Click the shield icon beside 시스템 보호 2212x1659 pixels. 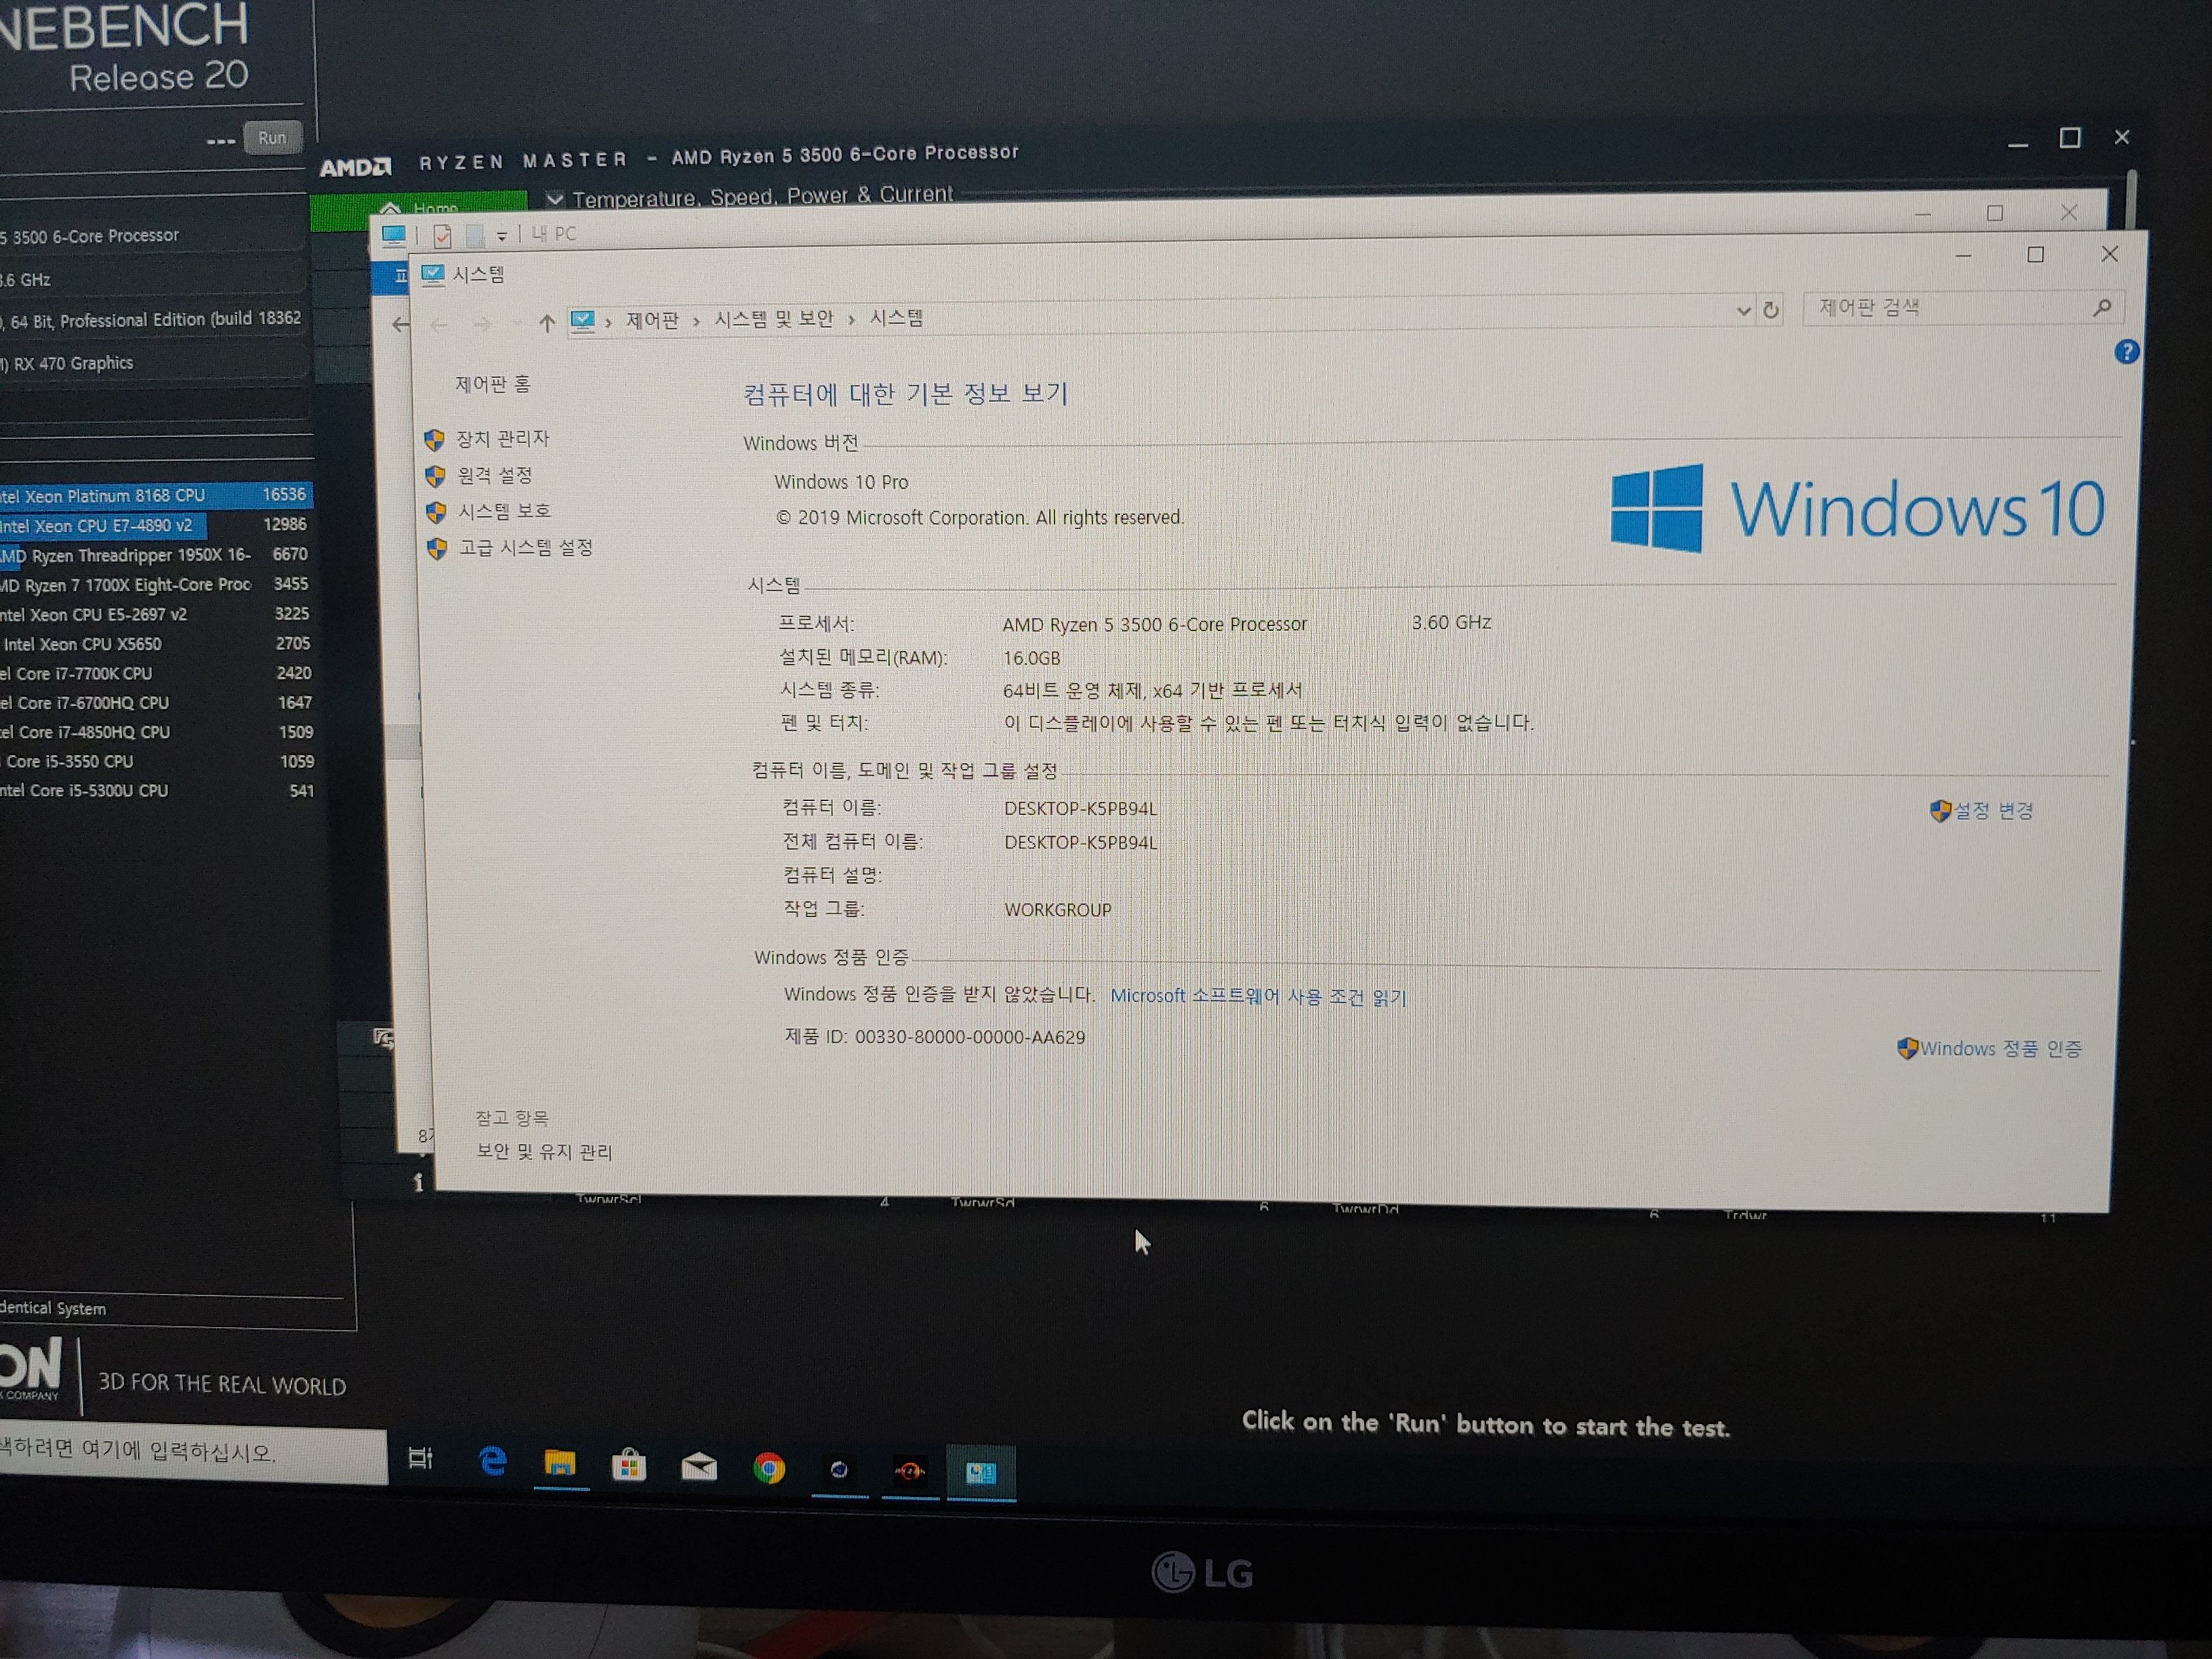436,512
